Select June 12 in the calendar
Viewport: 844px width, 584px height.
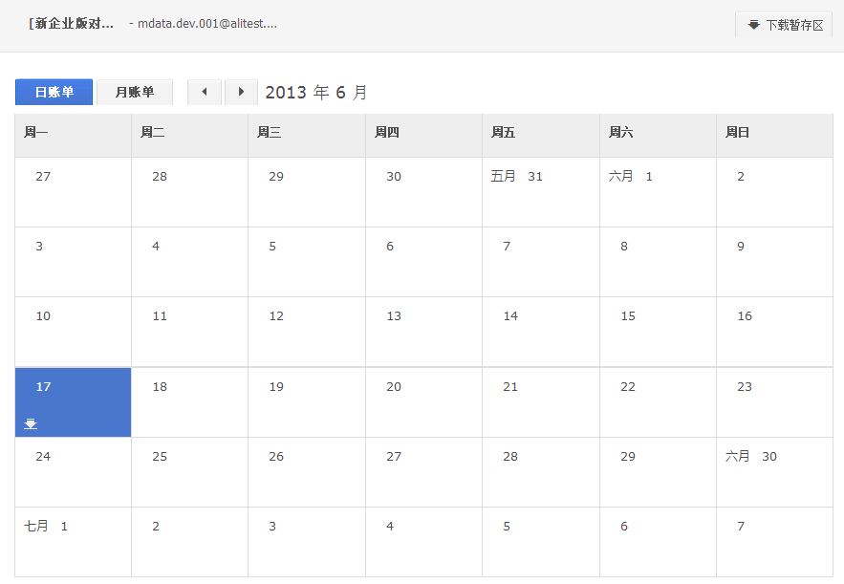[307, 332]
